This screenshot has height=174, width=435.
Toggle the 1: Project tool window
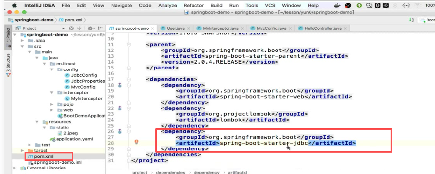[8, 38]
